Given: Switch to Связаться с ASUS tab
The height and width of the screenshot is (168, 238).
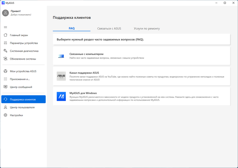Looking at the screenshot, I should [x=109, y=29].
